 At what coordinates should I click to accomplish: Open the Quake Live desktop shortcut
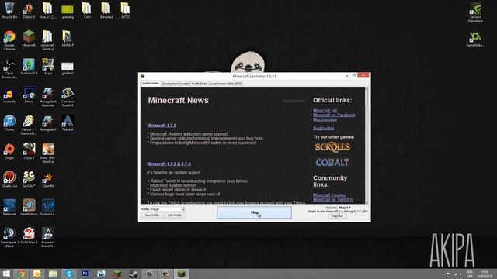[x=9, y=179]
